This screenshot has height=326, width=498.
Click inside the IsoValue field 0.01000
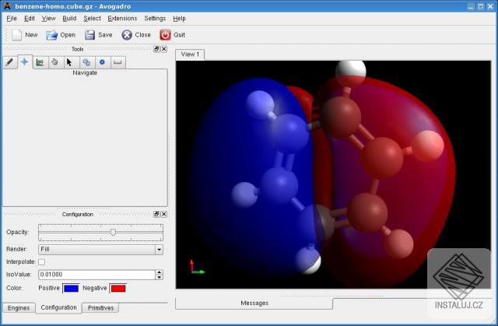pyautogui.click(x=96, y=275)
